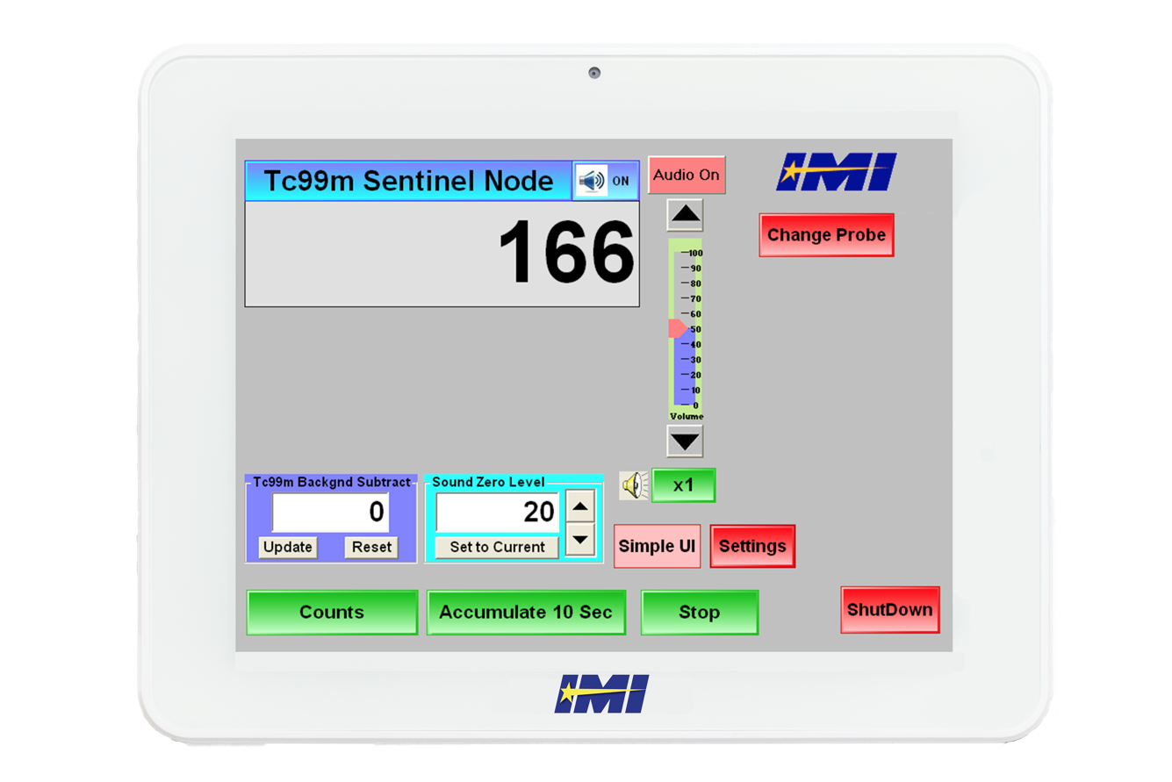Click the Stop button
This screenshot has height=782, width=1172.
(x=700, y=613)
